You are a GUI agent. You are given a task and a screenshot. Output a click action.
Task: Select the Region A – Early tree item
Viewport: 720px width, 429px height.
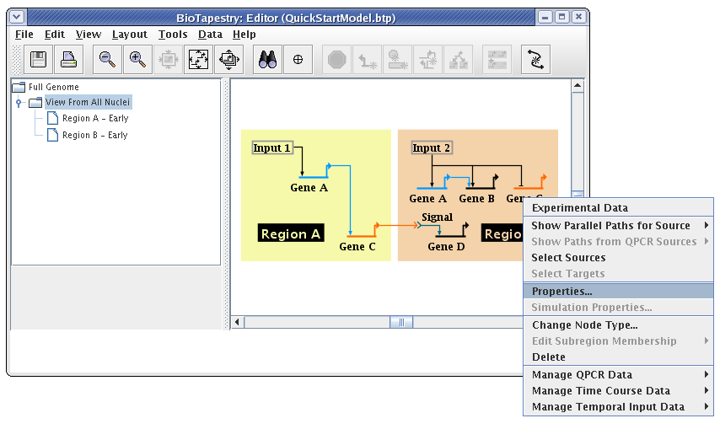(x=94, y=119)
